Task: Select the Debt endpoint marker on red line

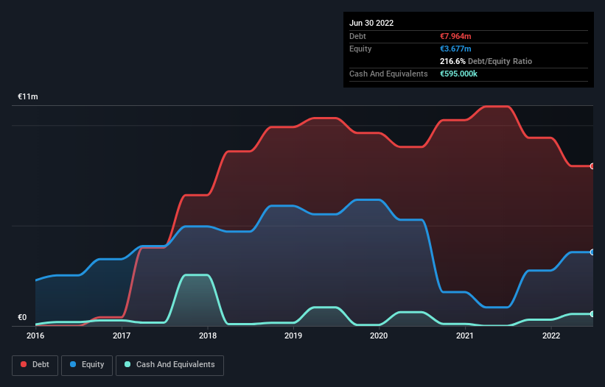Action: tap(592, 166)
